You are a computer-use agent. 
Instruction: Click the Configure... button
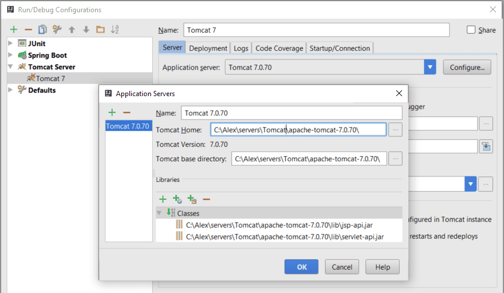(x=467, y=67)
